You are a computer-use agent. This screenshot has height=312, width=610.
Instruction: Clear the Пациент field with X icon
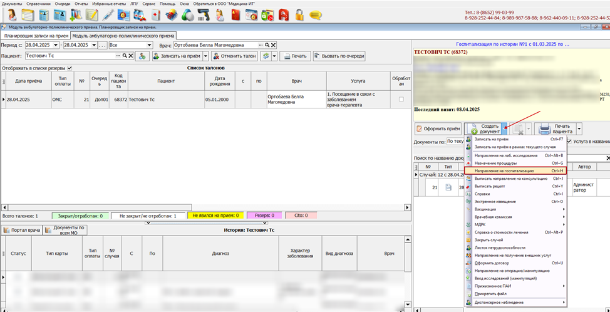pyautogui.click(x=131, y=56)
